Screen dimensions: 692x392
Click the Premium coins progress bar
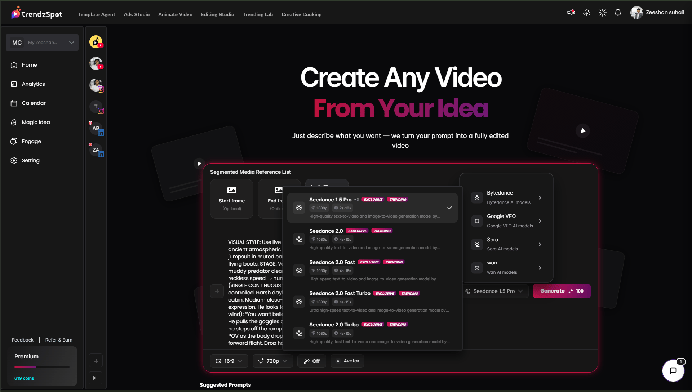click(42, 367)
